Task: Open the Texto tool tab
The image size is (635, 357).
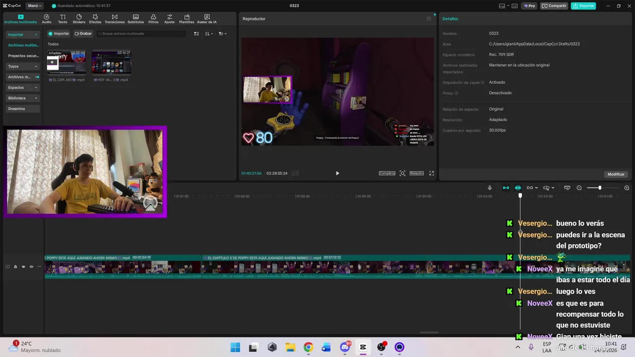Action: click(63, 19)
